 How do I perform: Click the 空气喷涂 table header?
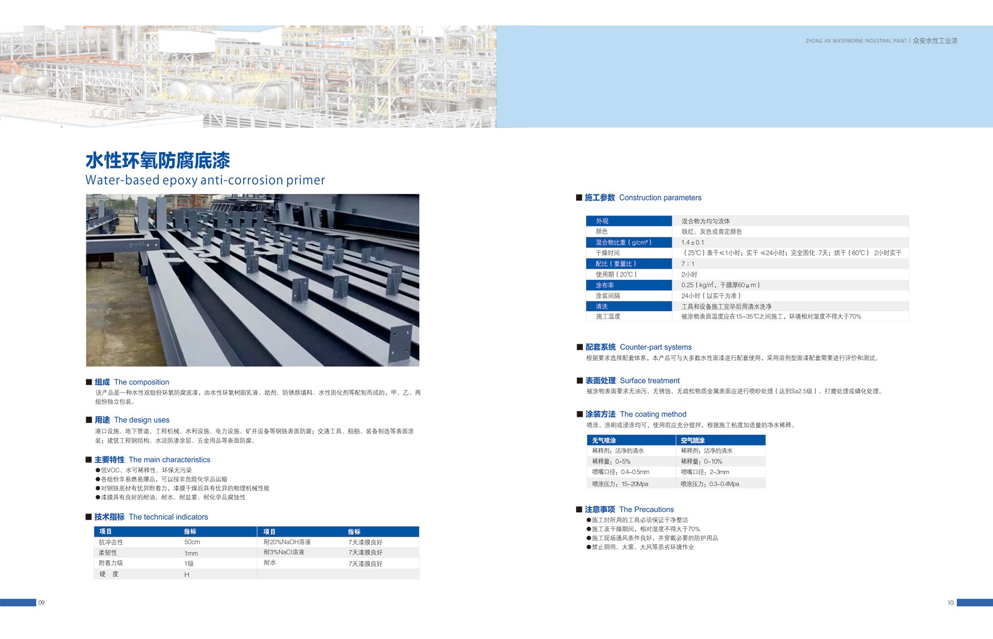click(693, 440)
